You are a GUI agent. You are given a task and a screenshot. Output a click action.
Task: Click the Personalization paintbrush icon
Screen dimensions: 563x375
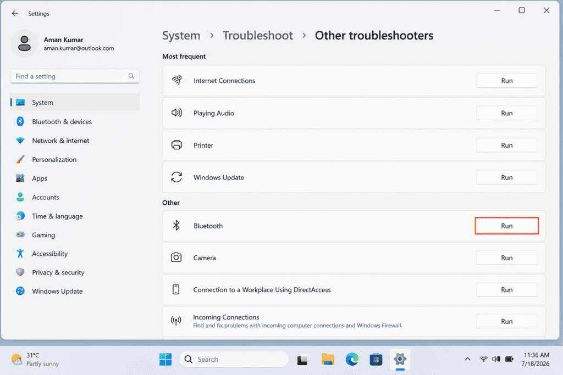[x=20, y=160]
